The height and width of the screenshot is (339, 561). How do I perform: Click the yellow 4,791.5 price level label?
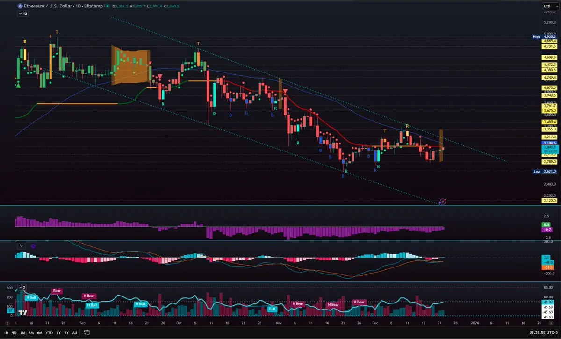(x=549, y=46)
